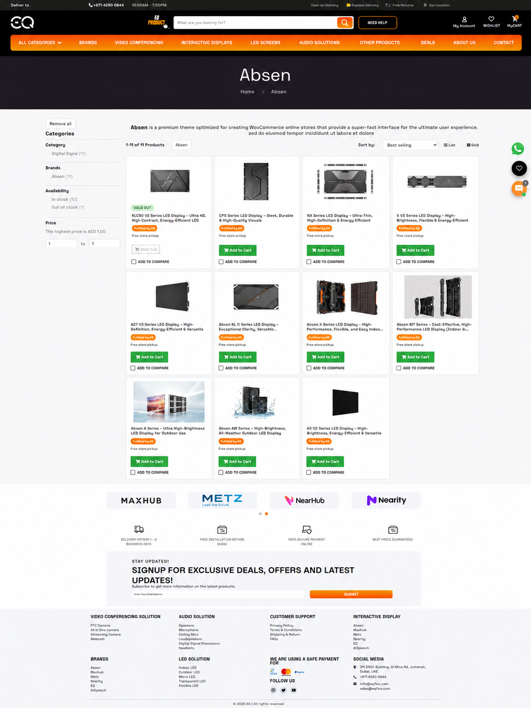Click the newsletter email address field
Image resolution: width=531 pixels, height=708 pixels.
pyautogui.click(x=218, y=595)
